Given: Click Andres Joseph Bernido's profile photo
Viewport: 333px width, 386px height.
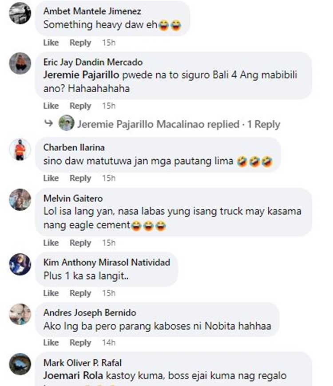Looking at the screenshot, I should point(20,314).
